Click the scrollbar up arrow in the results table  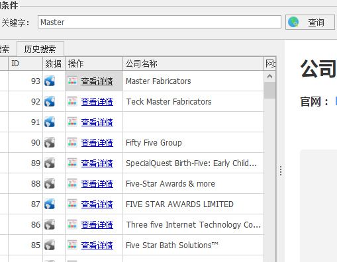269,76
